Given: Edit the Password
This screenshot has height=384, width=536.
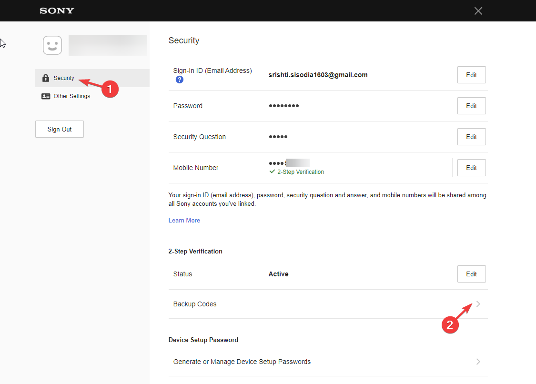Looking at the screenshot, I should pos(471,106).
